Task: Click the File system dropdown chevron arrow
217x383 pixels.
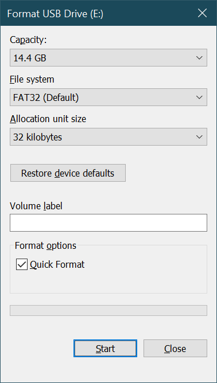Action: [199, 97]
